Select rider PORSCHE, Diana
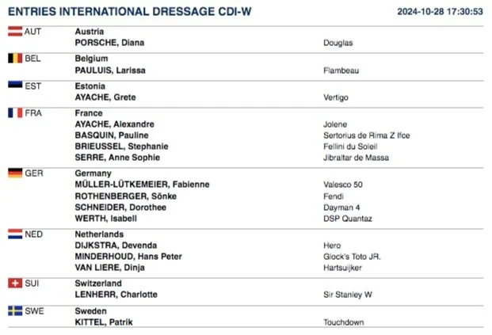492x335 pixels. coord(109,43)
